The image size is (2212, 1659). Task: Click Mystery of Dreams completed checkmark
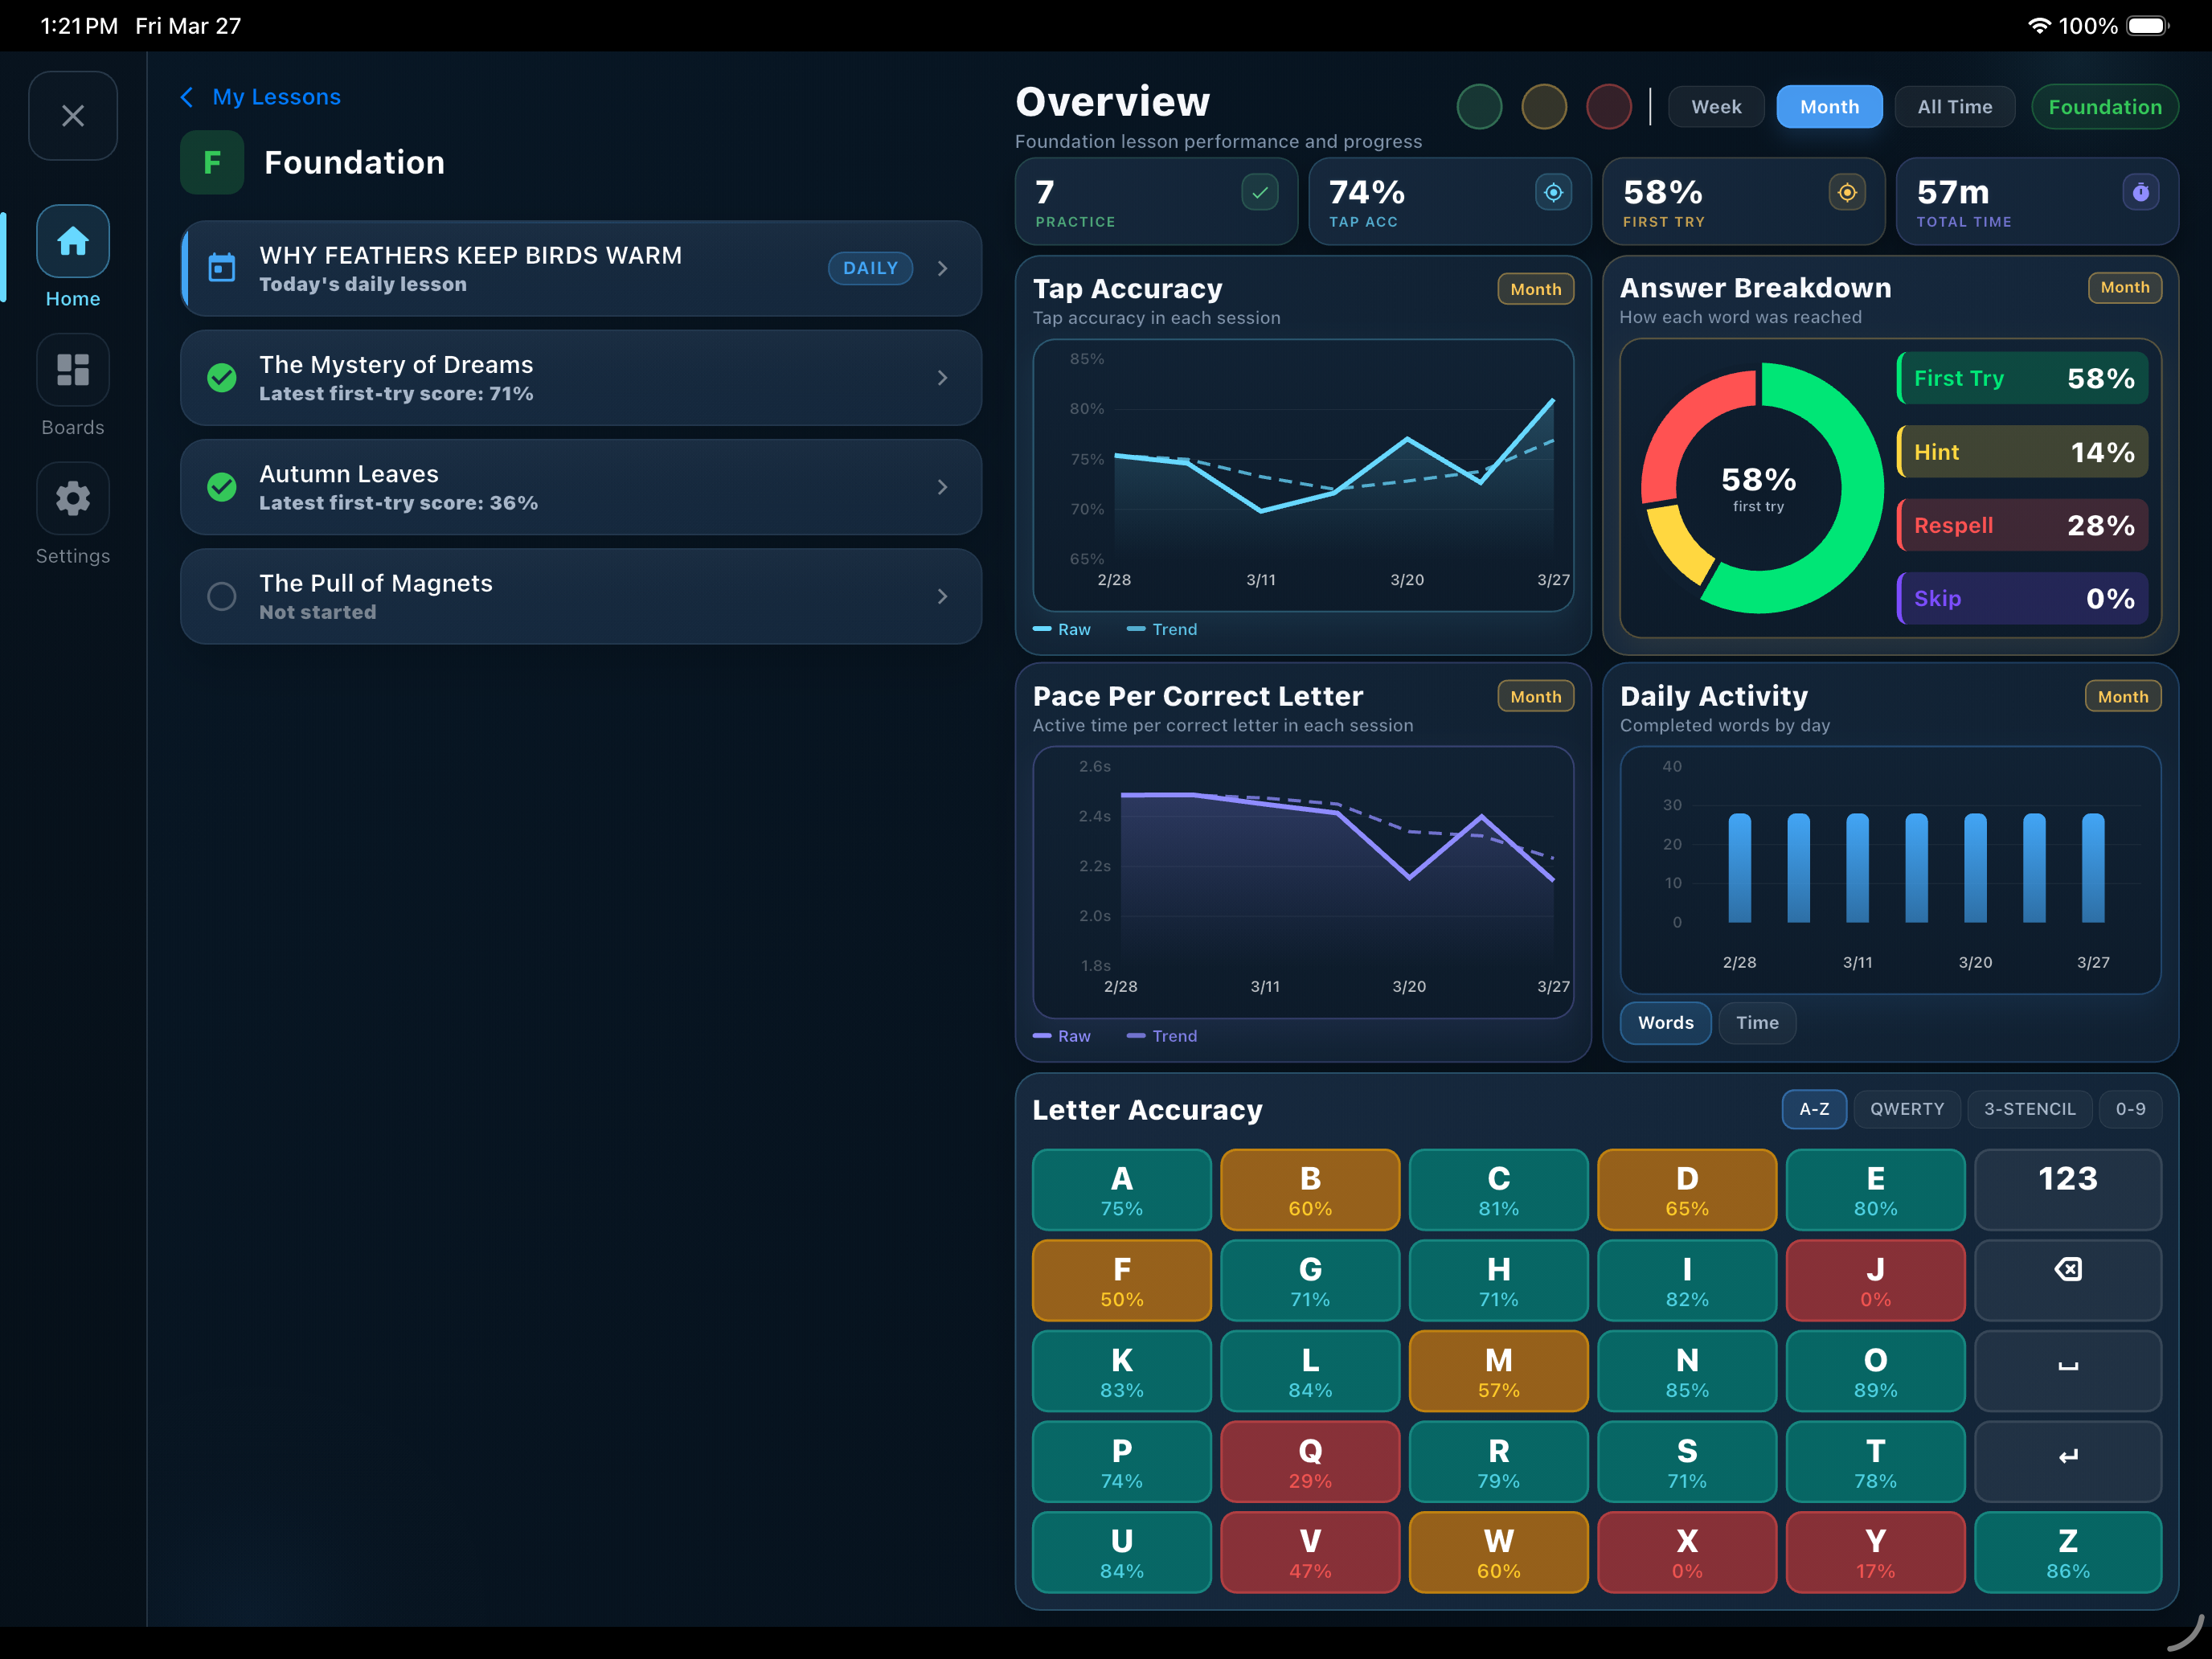(221, 378)
